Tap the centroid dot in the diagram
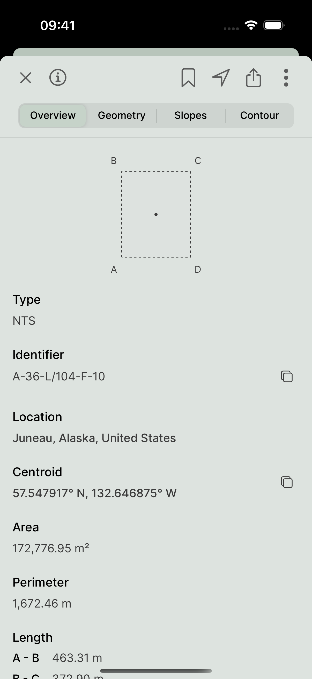The height and width of the screenshot is (679, 312). (156, 214)
